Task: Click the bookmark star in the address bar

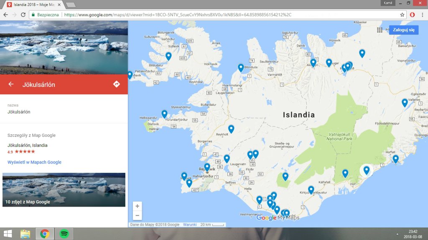Action: tap(402, 15)
